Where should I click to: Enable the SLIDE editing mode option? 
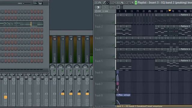[x=105, y=11]
